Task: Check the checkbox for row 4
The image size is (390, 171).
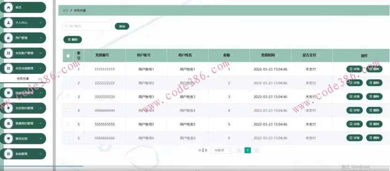Action: coord(68,110)
